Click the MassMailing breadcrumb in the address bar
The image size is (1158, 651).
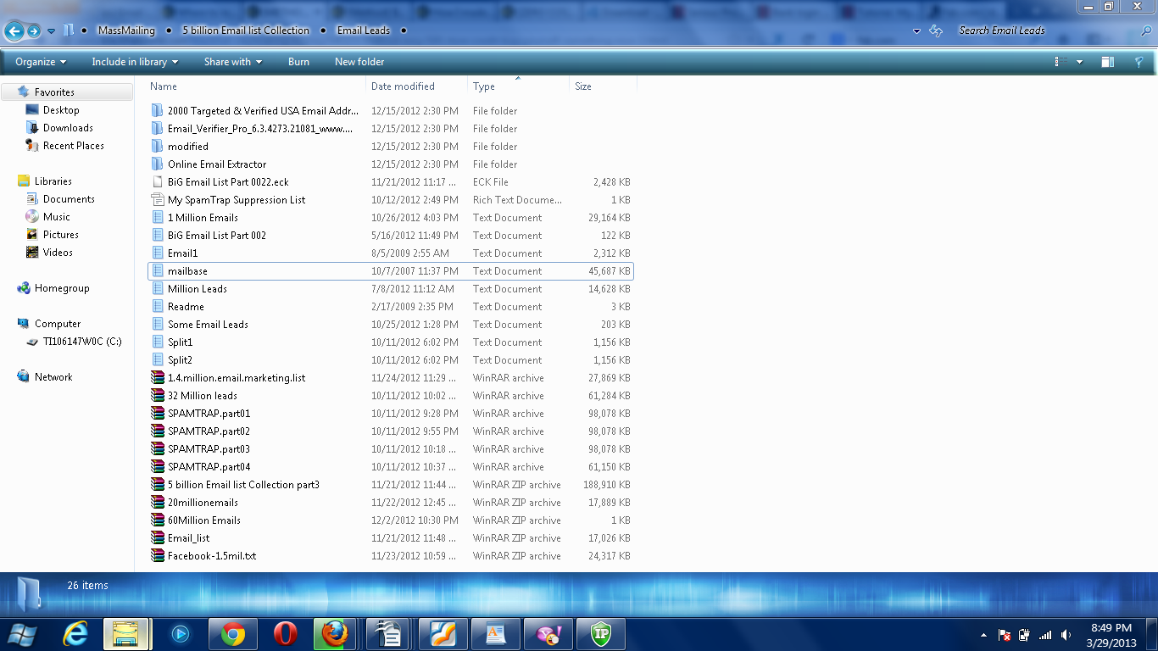coord(126,31)
